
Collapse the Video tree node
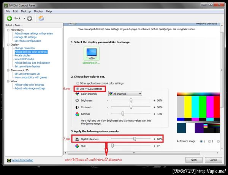(8, 81)
